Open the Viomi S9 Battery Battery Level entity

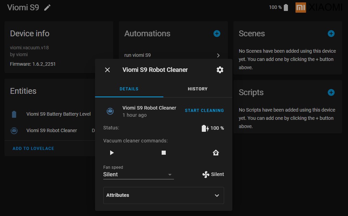pyautogui.click(x=58, y=114)
